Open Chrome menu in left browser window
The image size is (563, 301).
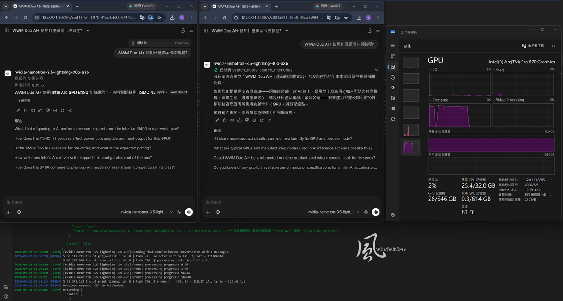coord(191,18)
